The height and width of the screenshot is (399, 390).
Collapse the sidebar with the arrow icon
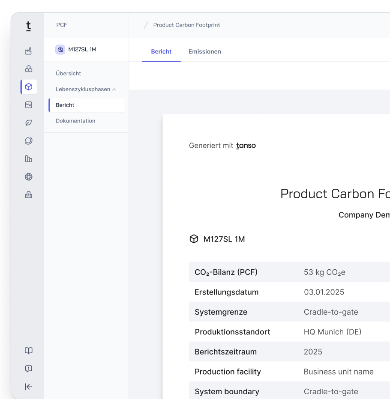29,387
